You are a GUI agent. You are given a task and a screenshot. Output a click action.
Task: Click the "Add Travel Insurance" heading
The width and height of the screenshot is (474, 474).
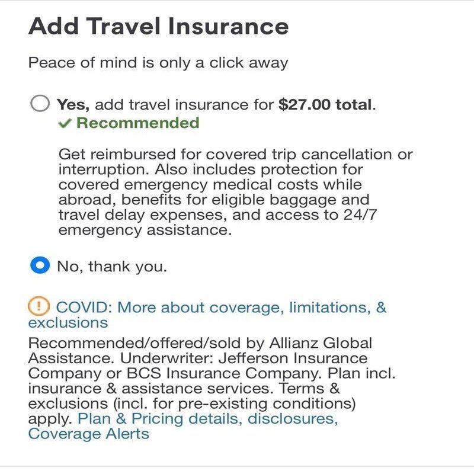pos(158,26)
